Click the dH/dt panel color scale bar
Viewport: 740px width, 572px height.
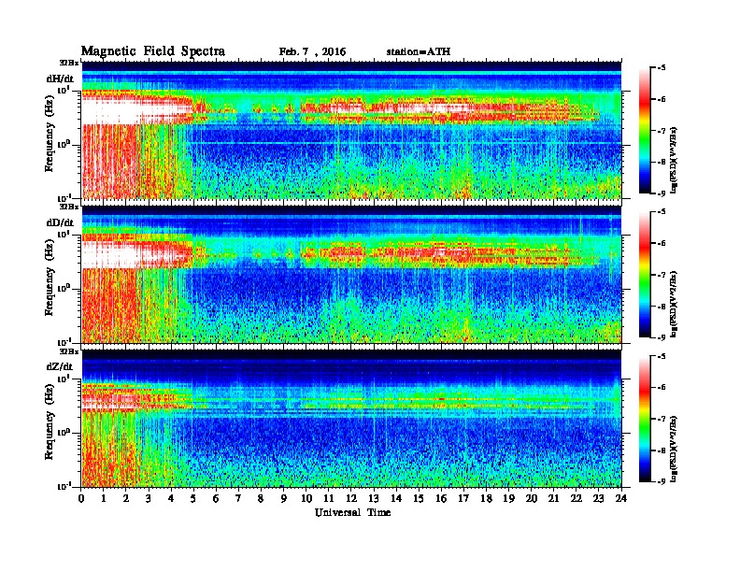coord(645,131)
